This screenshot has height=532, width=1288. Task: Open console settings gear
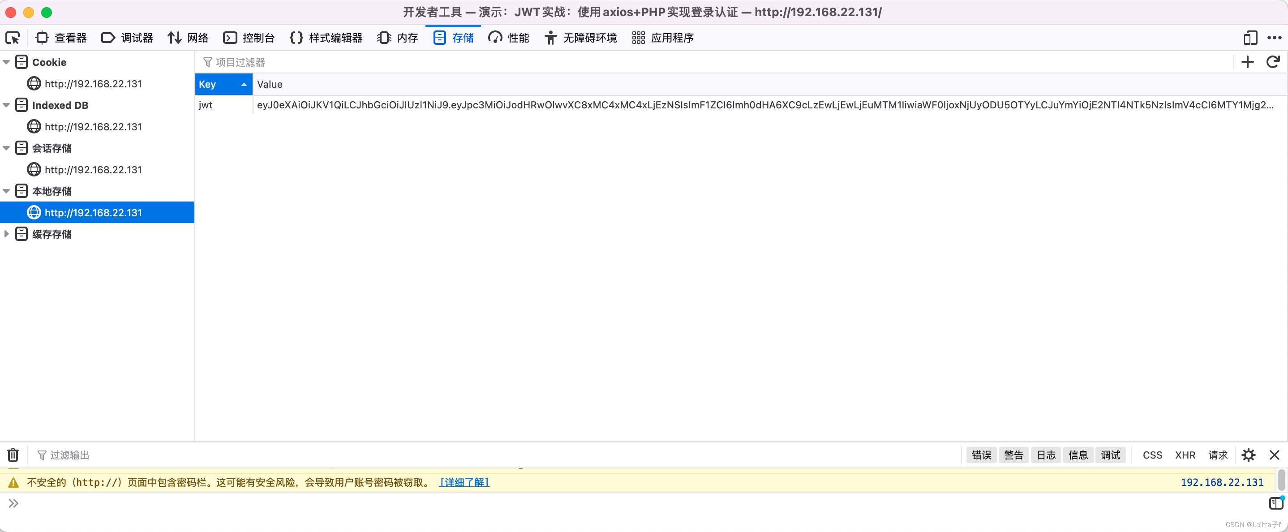point(1249,455)
